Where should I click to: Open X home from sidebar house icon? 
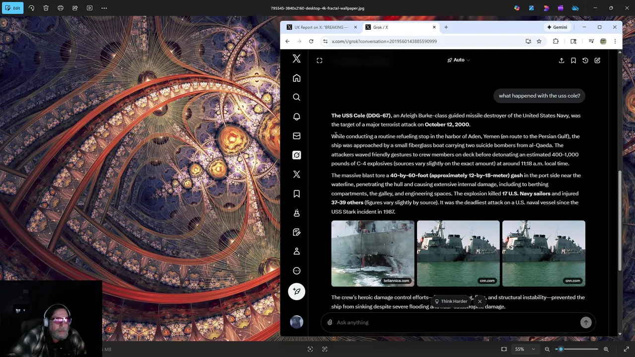(297, 78)
